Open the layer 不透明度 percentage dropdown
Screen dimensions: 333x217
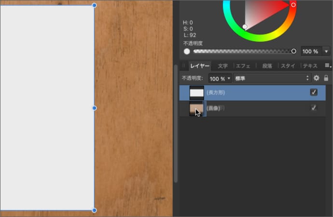click(220, 78)
